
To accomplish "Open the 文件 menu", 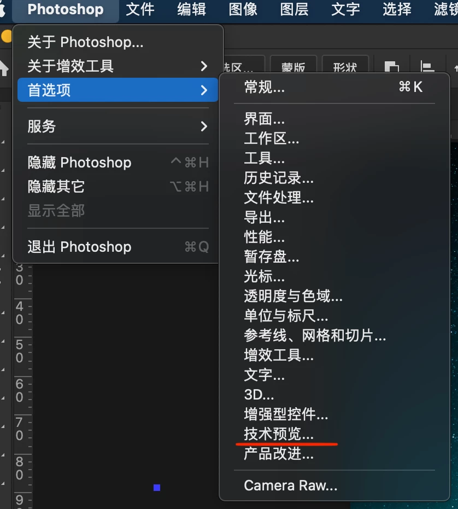I will tap(140, 9).
